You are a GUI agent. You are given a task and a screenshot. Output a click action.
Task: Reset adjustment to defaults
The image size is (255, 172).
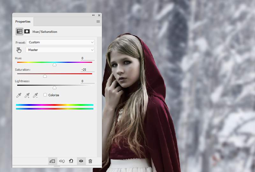point(71,161)
